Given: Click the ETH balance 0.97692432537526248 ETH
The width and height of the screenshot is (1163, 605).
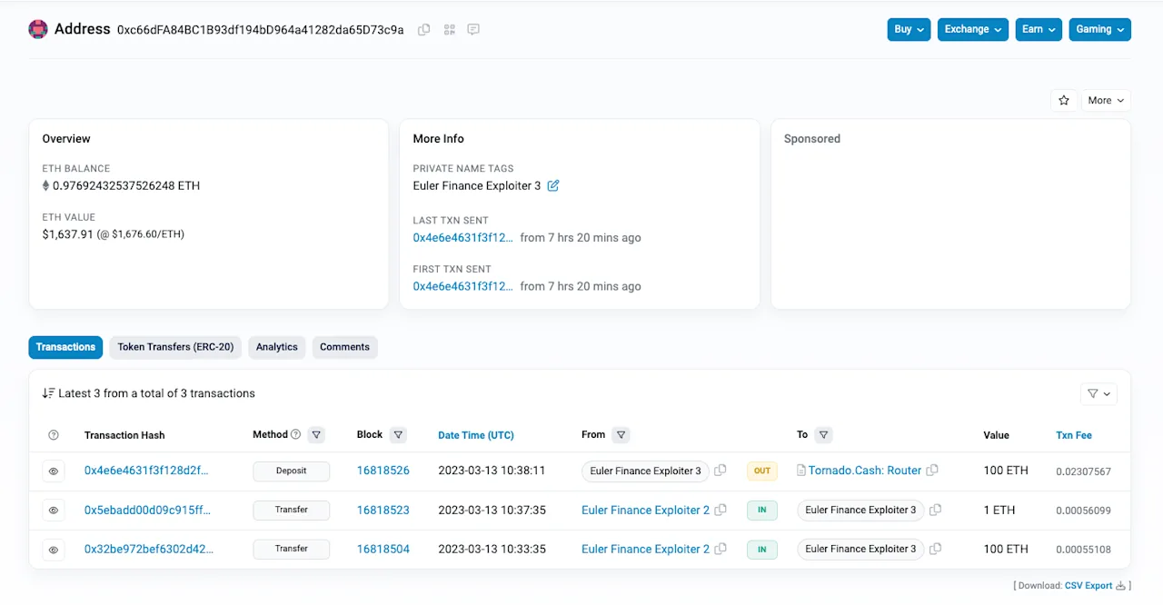Looking at the screenshot, I should (126, 185).
